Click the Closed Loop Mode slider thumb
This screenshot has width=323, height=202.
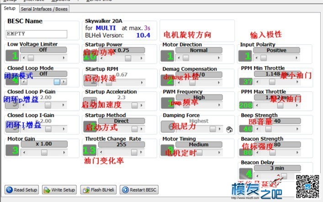[x=57, y=82]
